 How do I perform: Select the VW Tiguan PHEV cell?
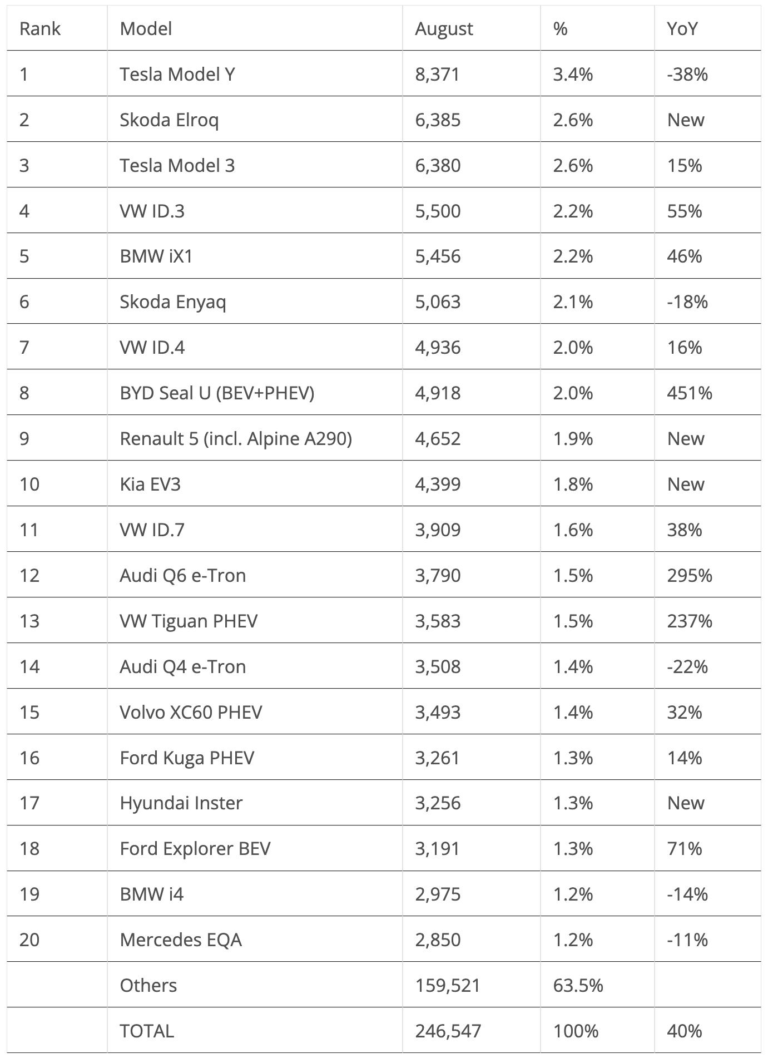click(x=189, y=621)
